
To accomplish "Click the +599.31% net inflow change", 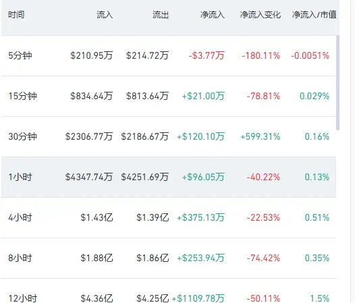I will (261, 137).
